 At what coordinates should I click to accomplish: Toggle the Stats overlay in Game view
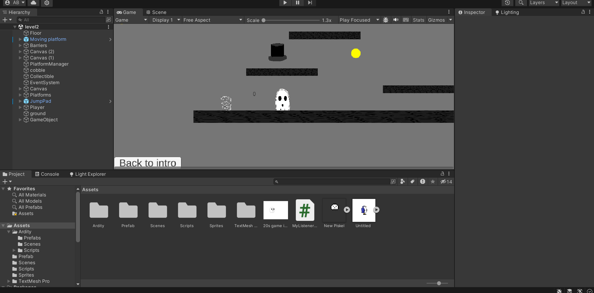[x=418, y=20]
